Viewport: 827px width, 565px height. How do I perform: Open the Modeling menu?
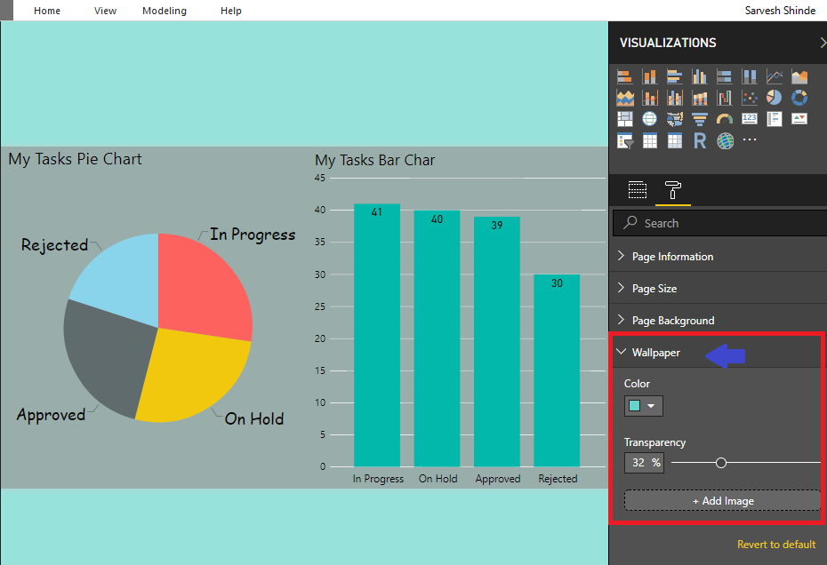click(164, 11)
